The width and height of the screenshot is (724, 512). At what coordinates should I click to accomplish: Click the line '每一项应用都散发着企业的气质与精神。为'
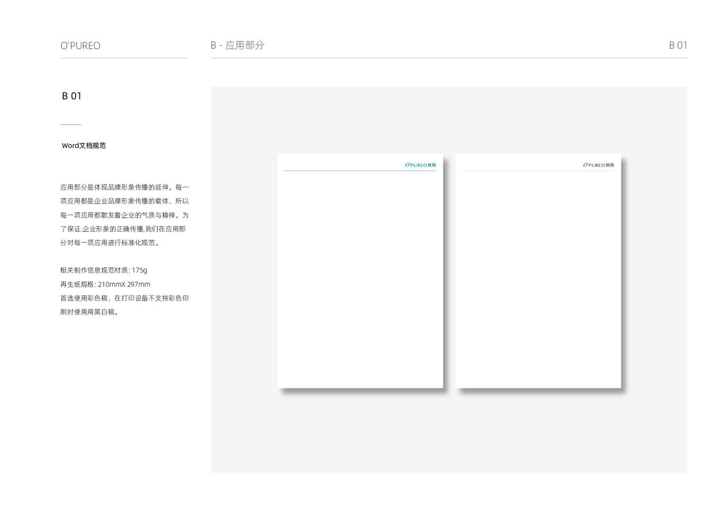[125, 215]
